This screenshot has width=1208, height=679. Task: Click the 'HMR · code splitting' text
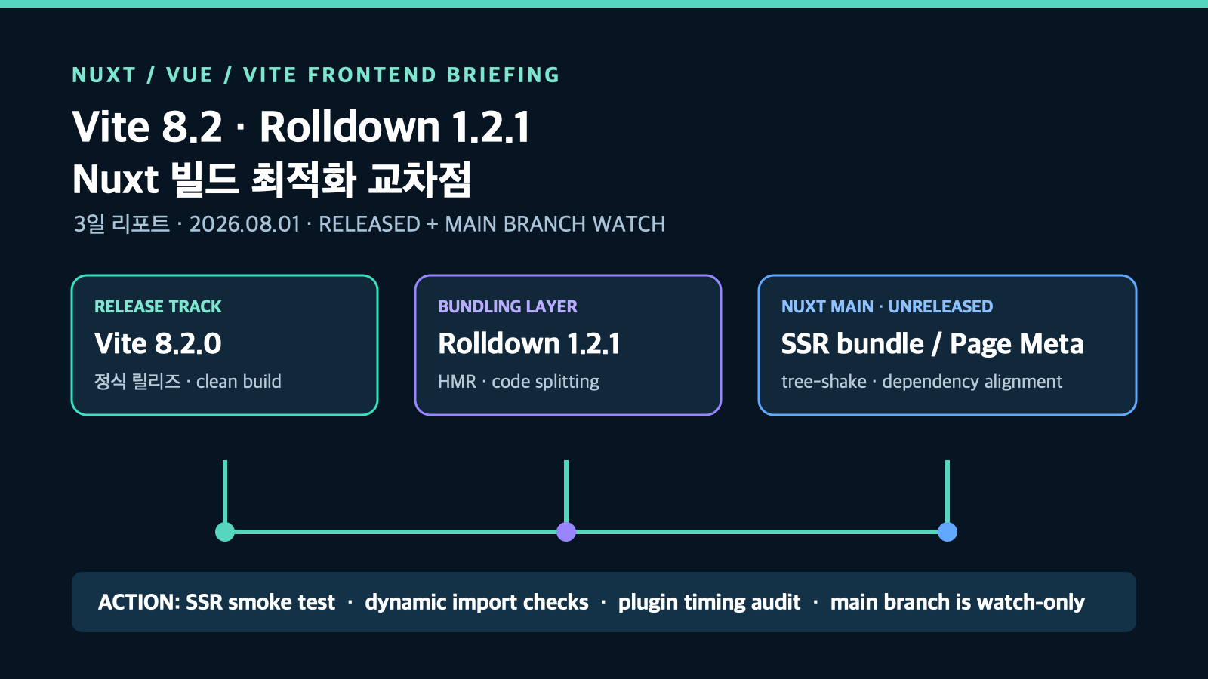click(x=519, y=382)
